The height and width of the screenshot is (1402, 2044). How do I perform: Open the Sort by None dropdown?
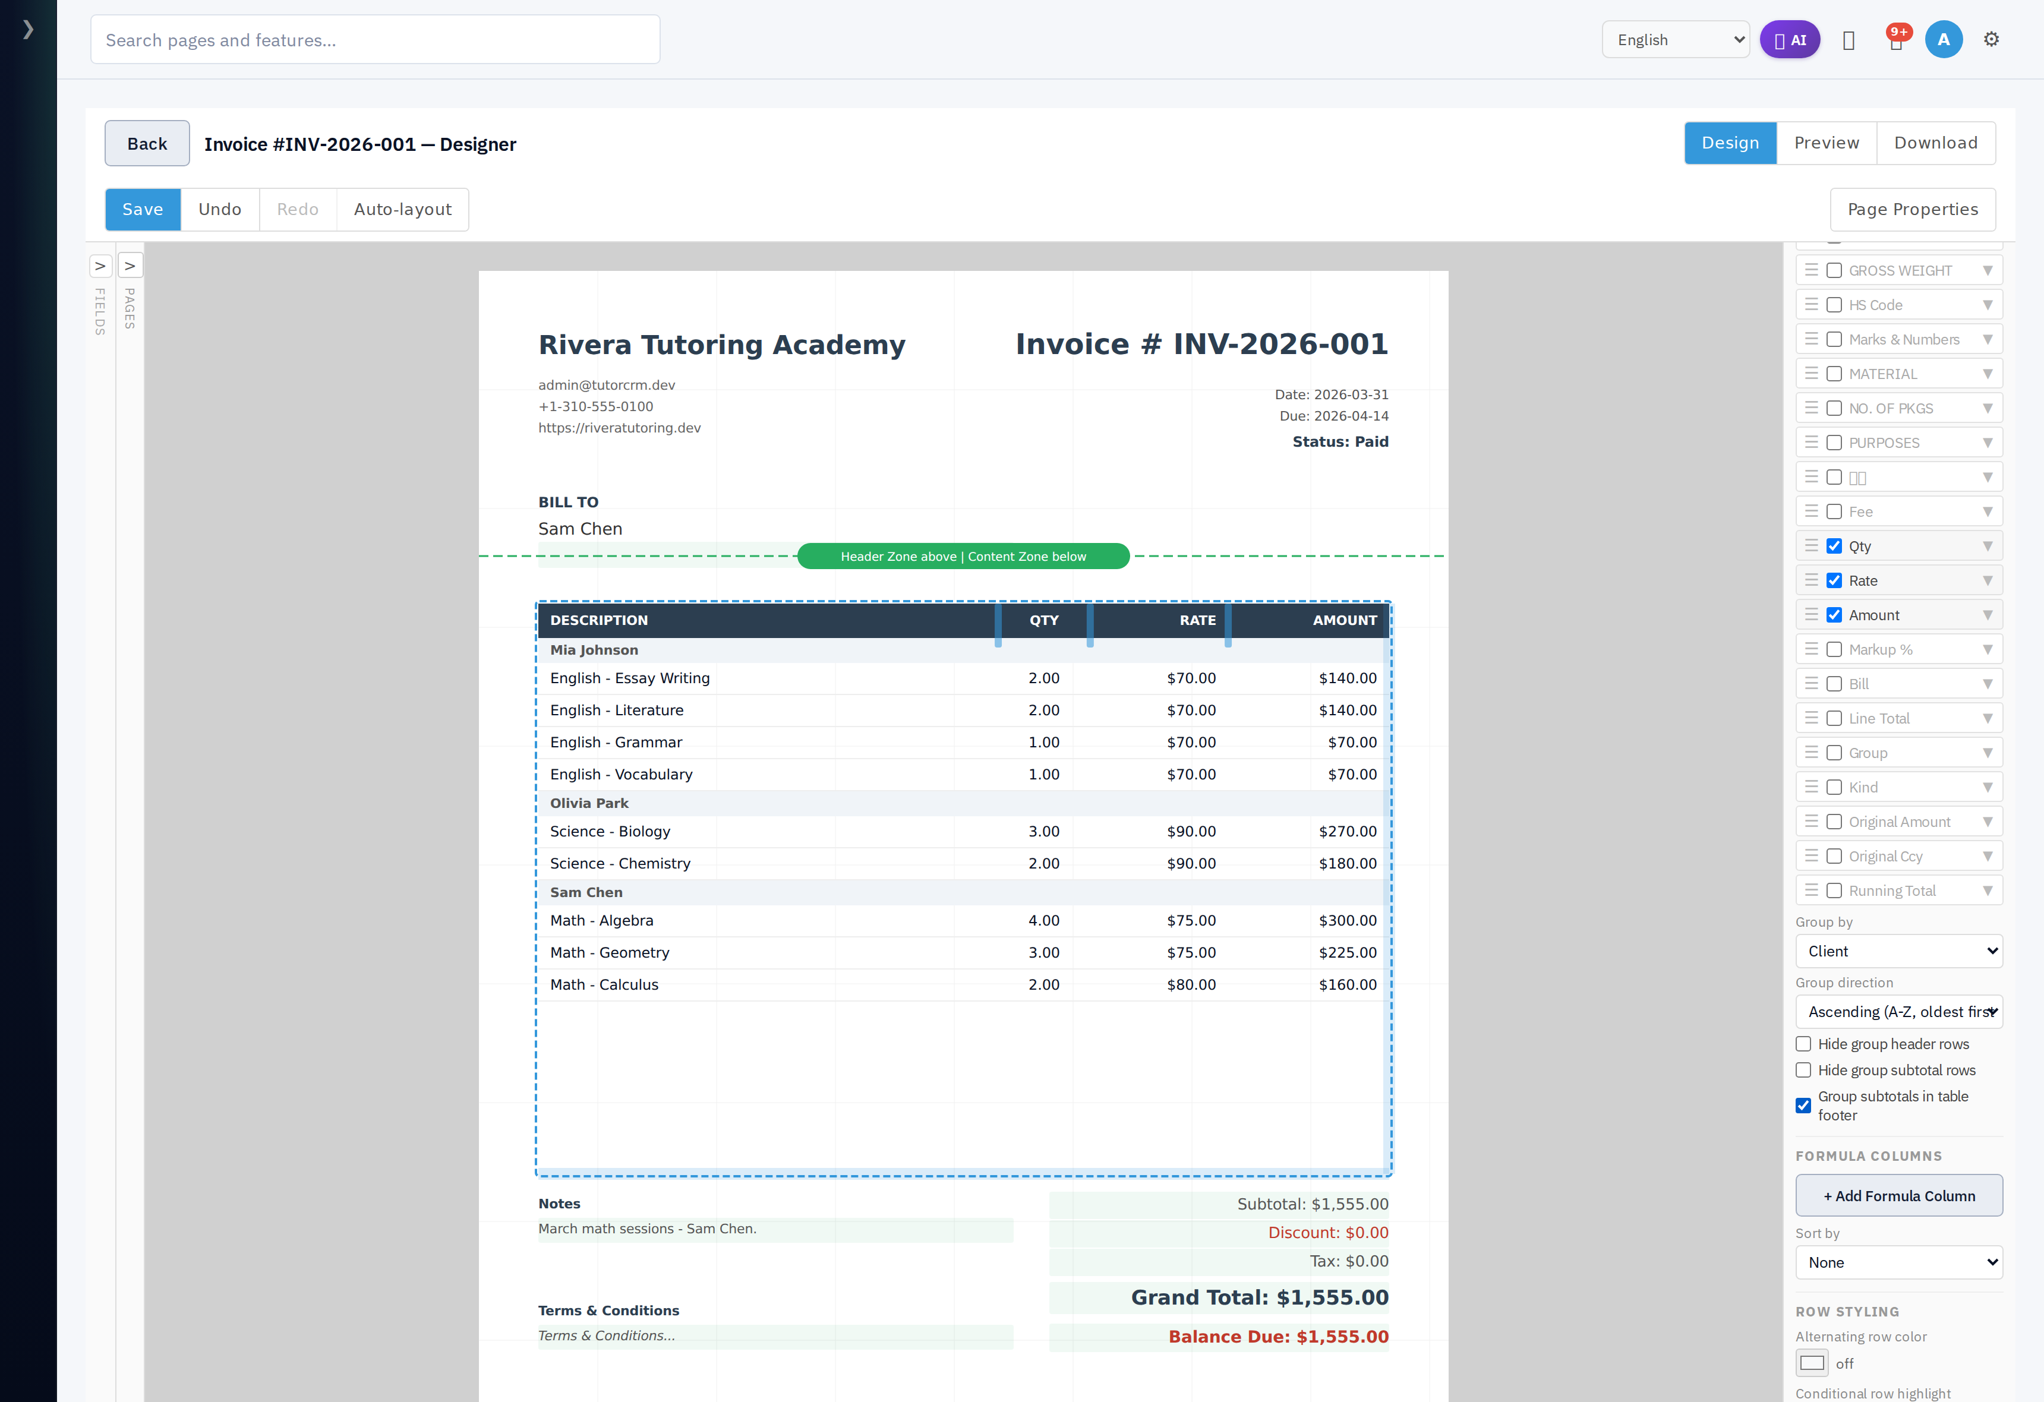pyautogui.click(x=1899, y=1263)
